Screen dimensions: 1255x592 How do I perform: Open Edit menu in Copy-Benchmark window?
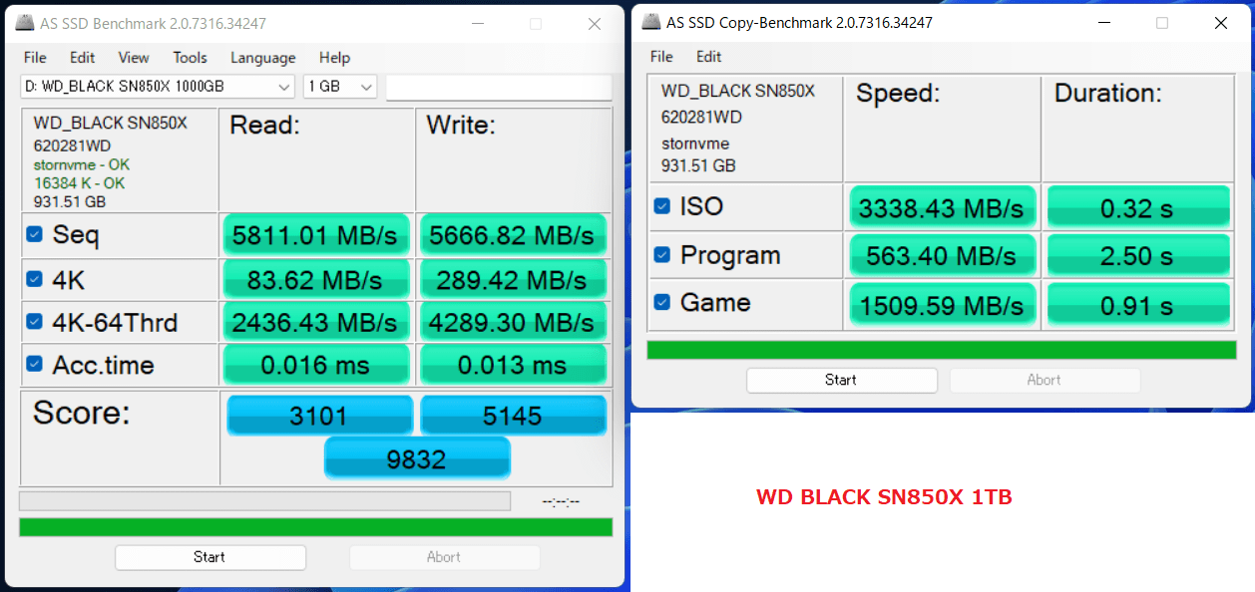(709, 57)
